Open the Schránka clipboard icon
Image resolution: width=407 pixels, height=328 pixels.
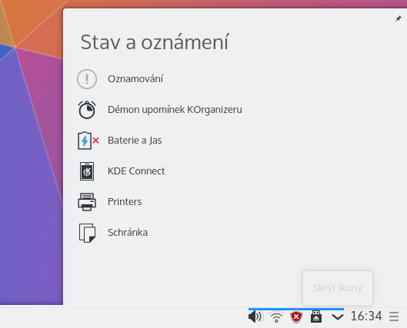87,233
